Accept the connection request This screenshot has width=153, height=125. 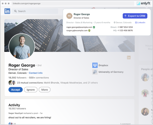click(16, 90)
